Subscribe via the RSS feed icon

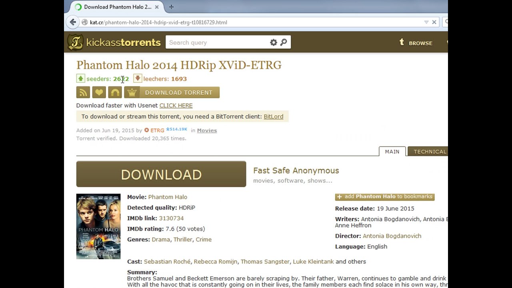[83, 92]
